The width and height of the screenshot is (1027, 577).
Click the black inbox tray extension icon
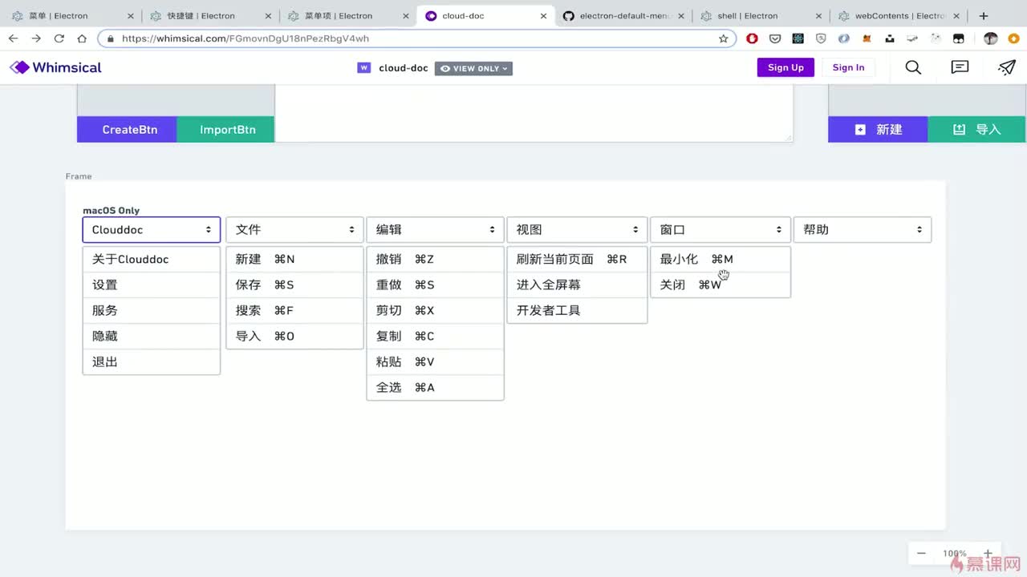(x=890, y=38)
